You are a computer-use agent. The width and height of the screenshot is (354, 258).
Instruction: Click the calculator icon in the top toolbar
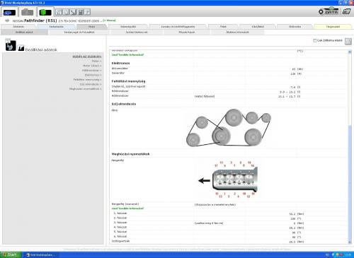(81, 12)
